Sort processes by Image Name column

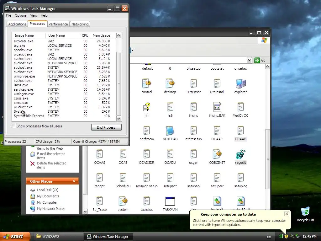(29, 35)
